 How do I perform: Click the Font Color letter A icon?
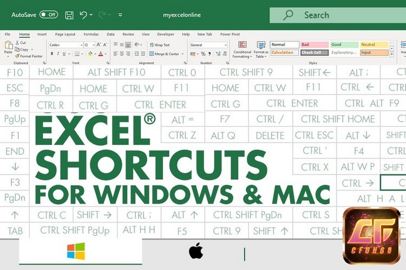[101, 54]
